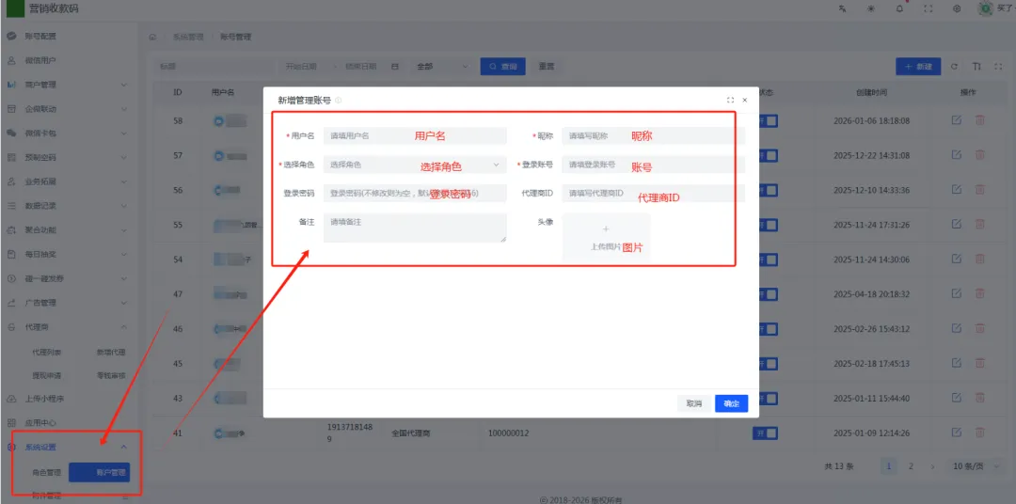Image resolution: width=1016 pixels, height=504 pixels.
Task: Click the 取消 button in dialog
Action: pos(694,403)
